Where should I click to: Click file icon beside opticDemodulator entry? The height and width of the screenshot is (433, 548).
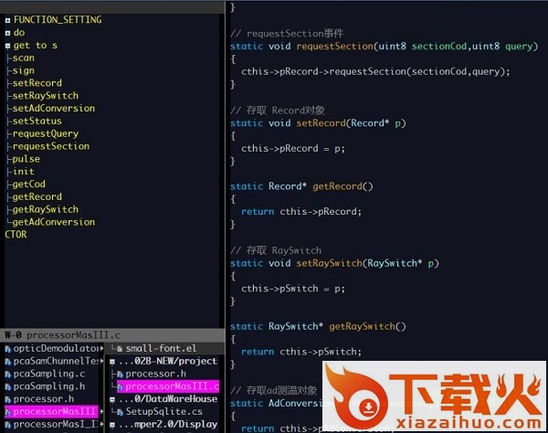click(x=7, y=348)
